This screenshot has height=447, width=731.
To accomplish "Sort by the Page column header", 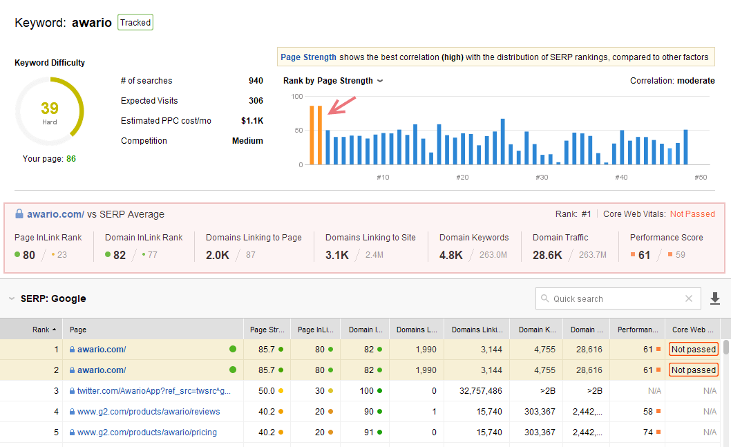I will (153, 330).
